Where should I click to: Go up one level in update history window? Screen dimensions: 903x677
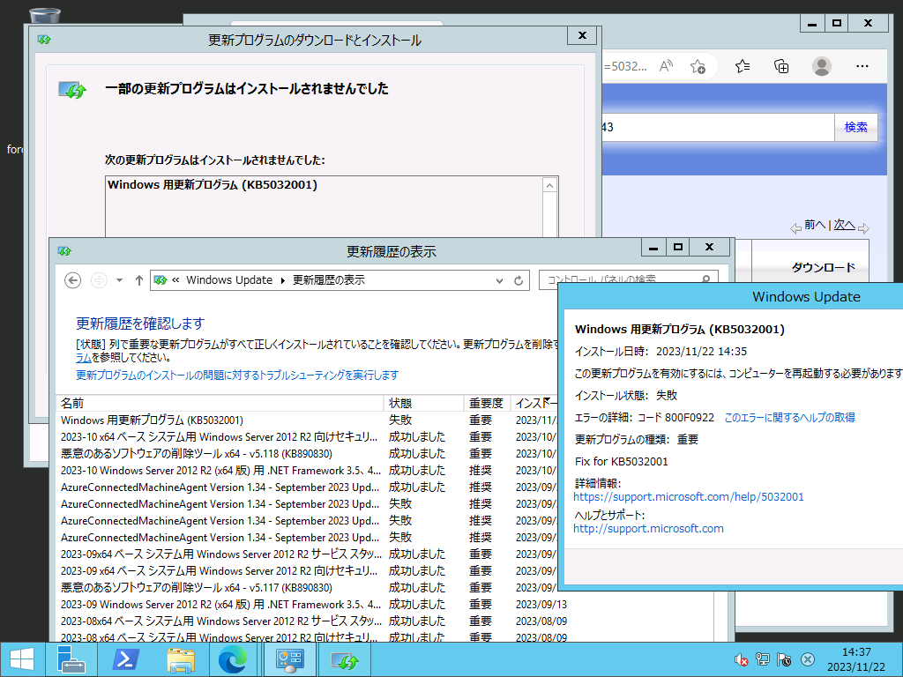(x=138, y=280)
